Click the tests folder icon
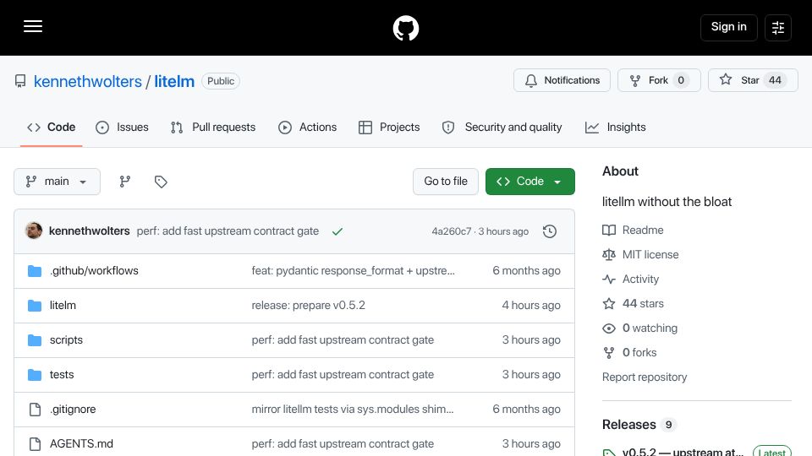The height and width of the screenshot is (456, 812). [x=35, y=375]
